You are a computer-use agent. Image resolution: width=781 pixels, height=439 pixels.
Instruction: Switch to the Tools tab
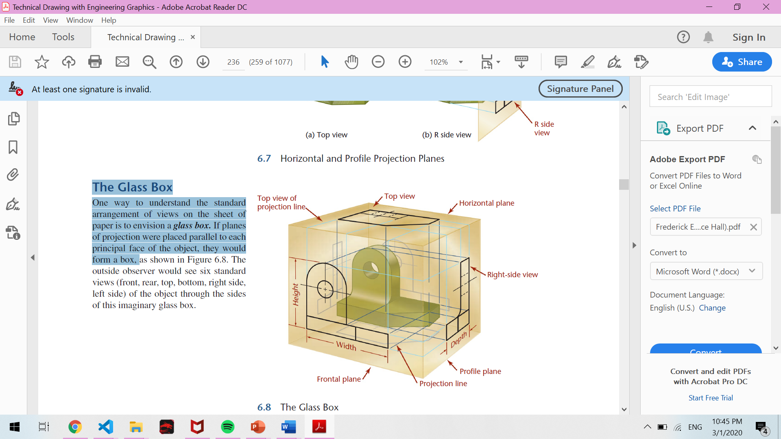click(63, 37)
